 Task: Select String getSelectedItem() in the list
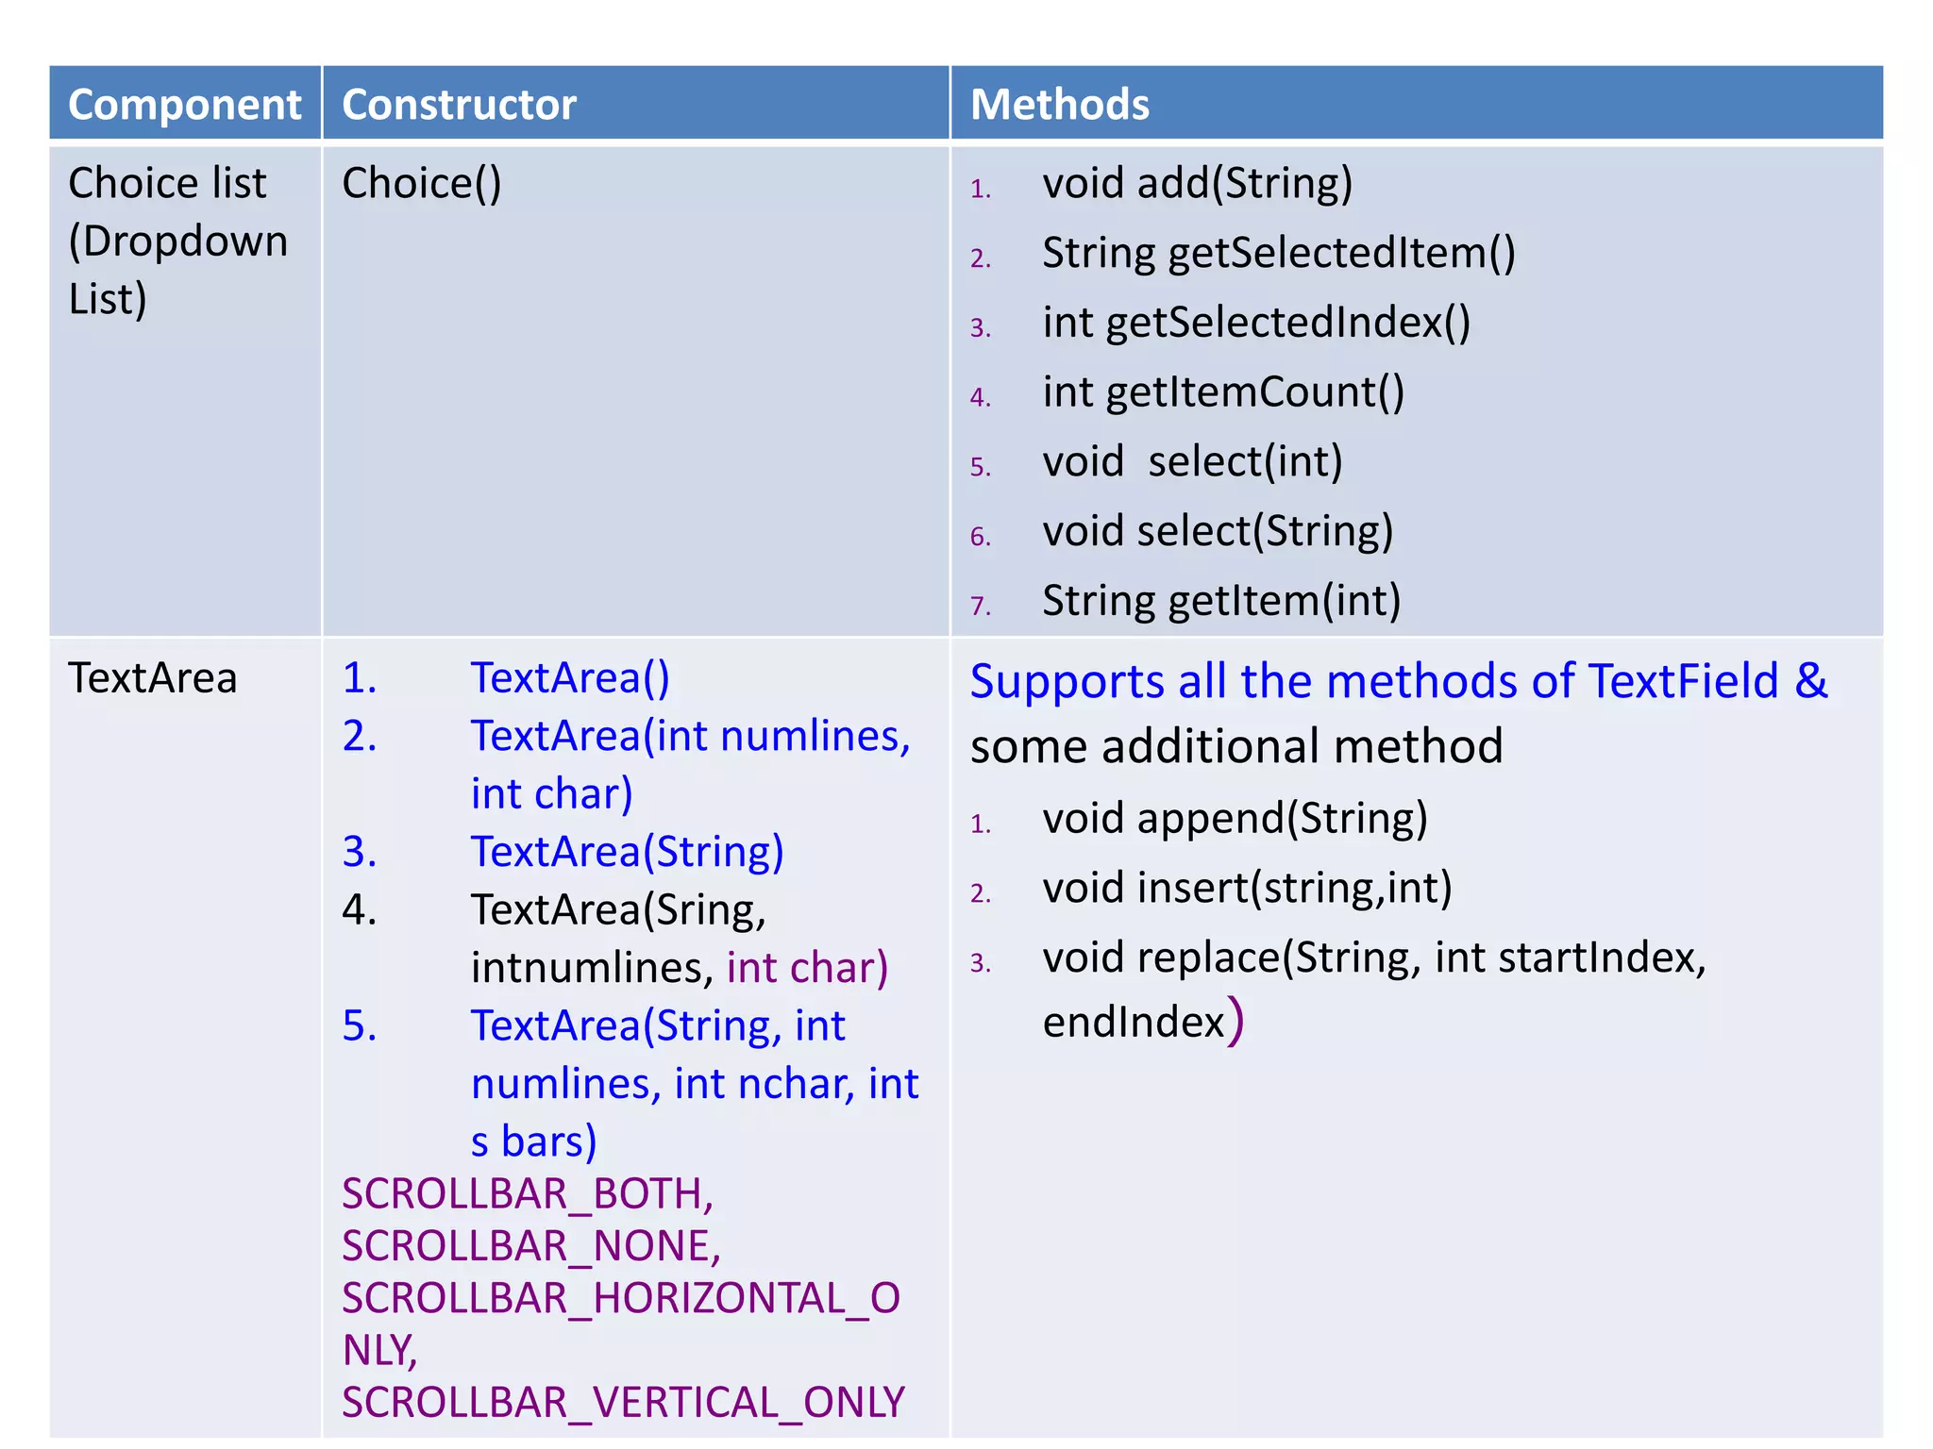coord(1278,253)
